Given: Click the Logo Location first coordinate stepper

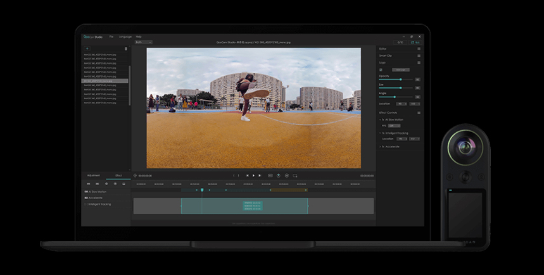Looking at the screenshot, I should tap(402, 104).
